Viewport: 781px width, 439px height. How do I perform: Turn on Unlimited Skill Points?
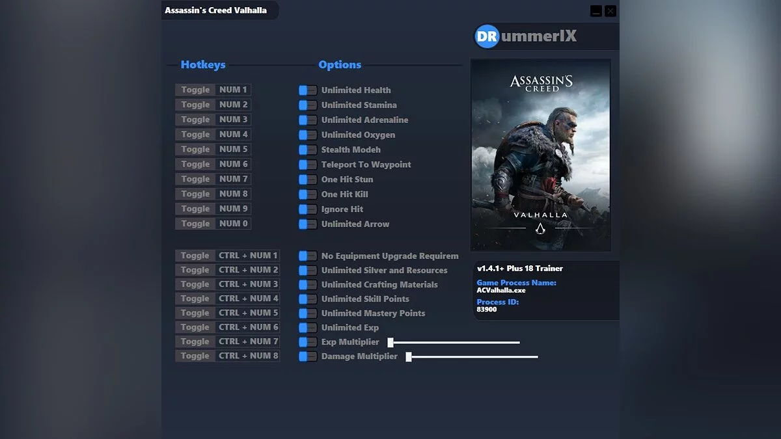coord(307,299)
